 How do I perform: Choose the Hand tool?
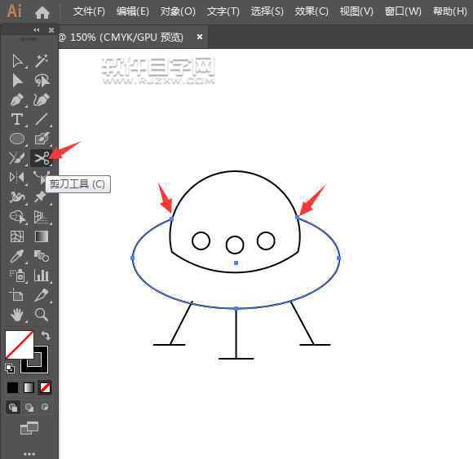[x=17, y=315]
